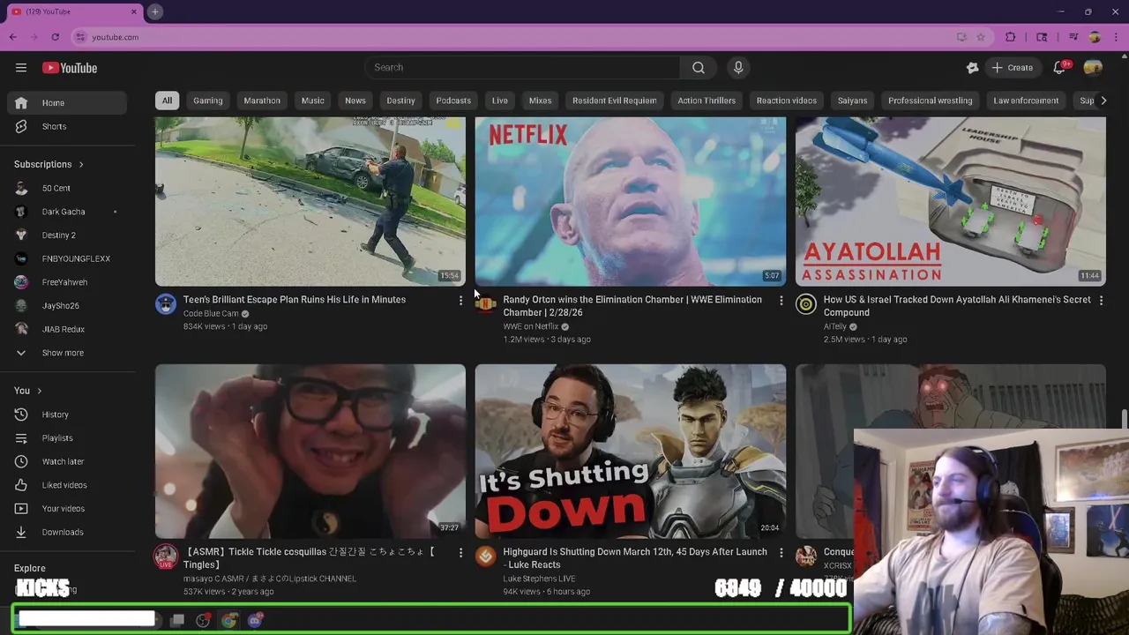Open options for Highguard Is Shutting Down video

781,553
